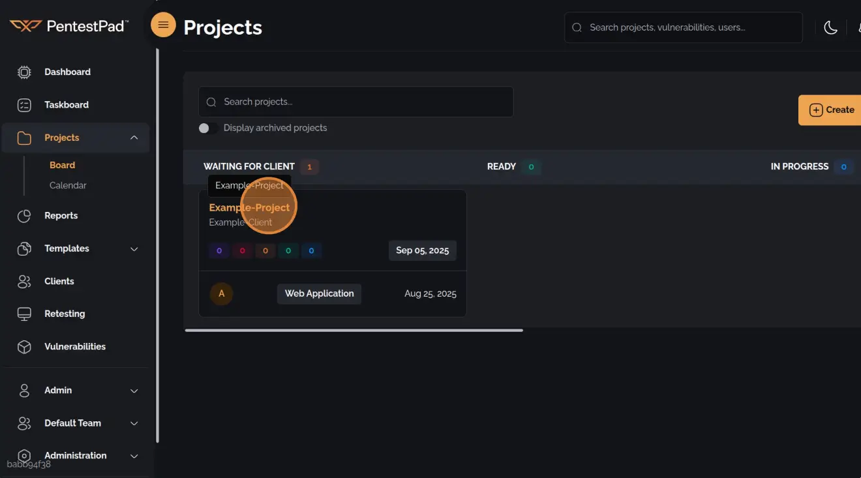The image size is (861, 478).
Task: Select the Taskboard sidebar icon
Action: (x=24, y=104)
